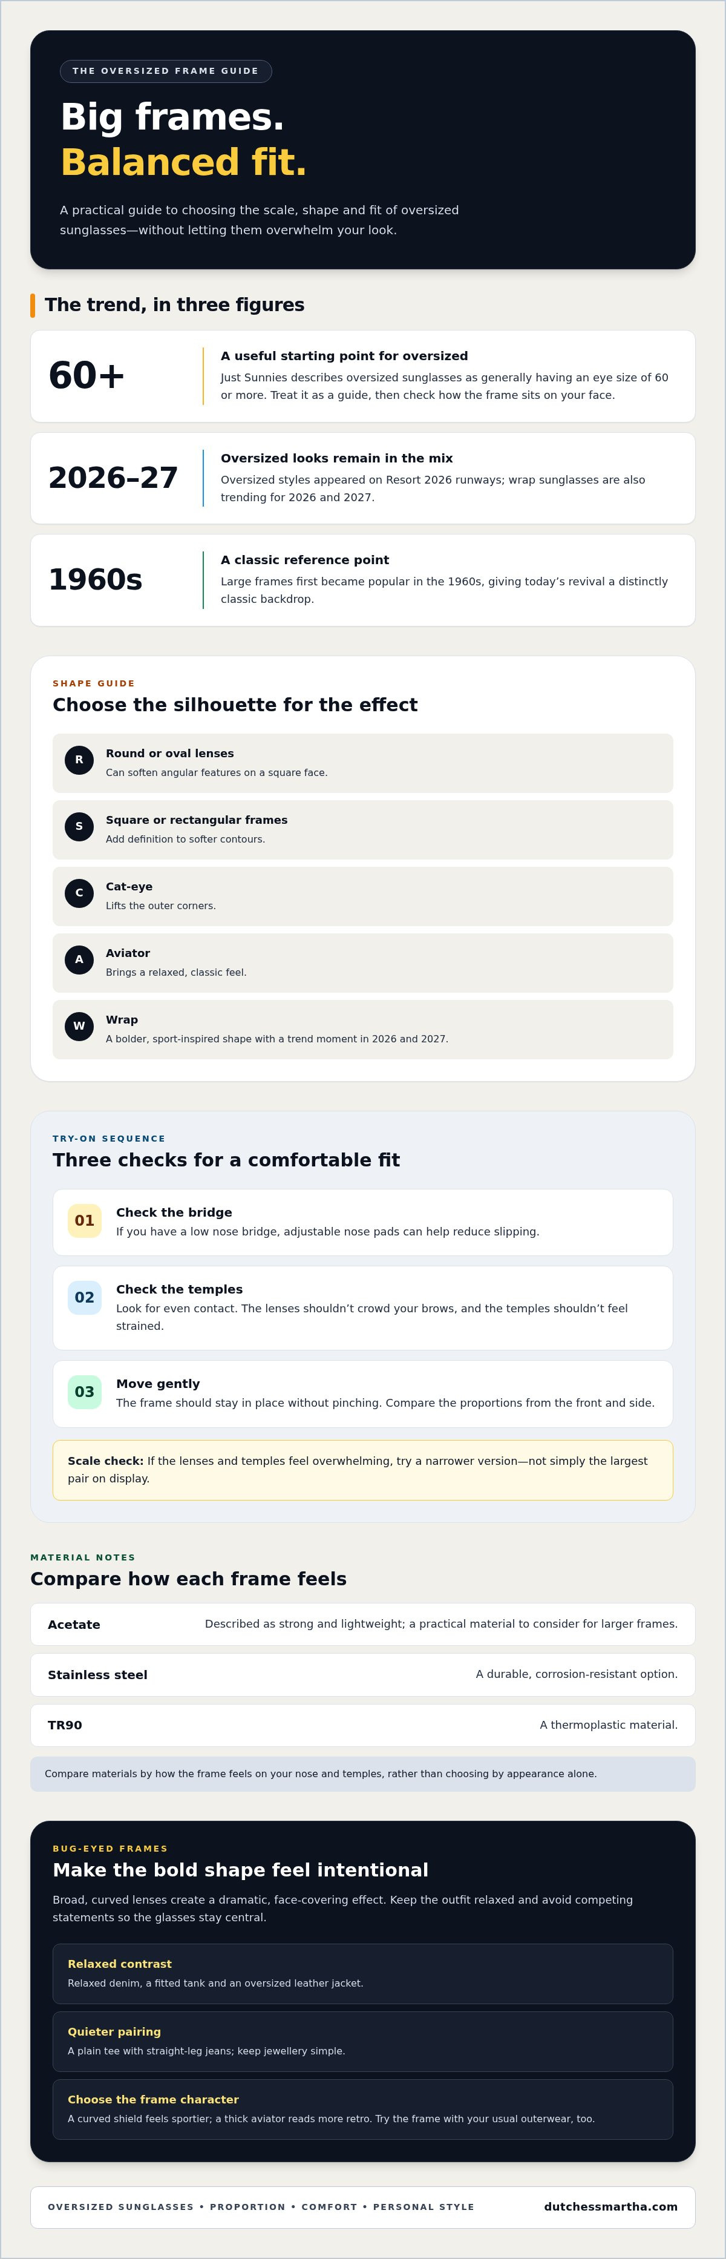Click the 2026–27 figure card

[363, 478]
